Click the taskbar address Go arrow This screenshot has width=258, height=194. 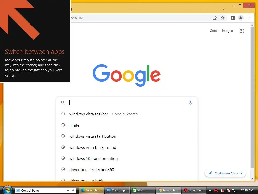pyautogui.click(x=73, y=190)
